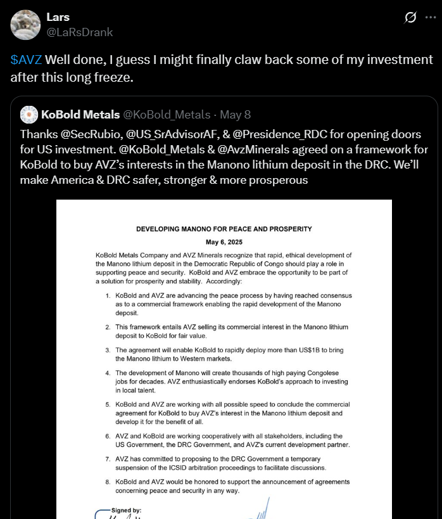Open the Grok slashed-circle icon
442x519 pixels.
[x=410, y=17]
